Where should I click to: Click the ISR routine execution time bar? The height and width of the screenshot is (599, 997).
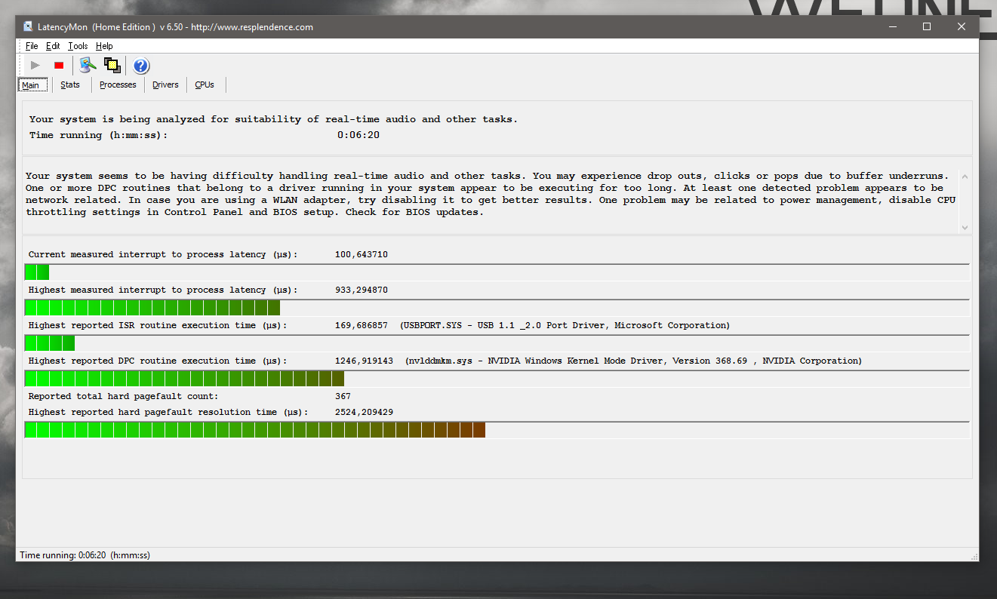pyautogui.click(x=497, y=343)
